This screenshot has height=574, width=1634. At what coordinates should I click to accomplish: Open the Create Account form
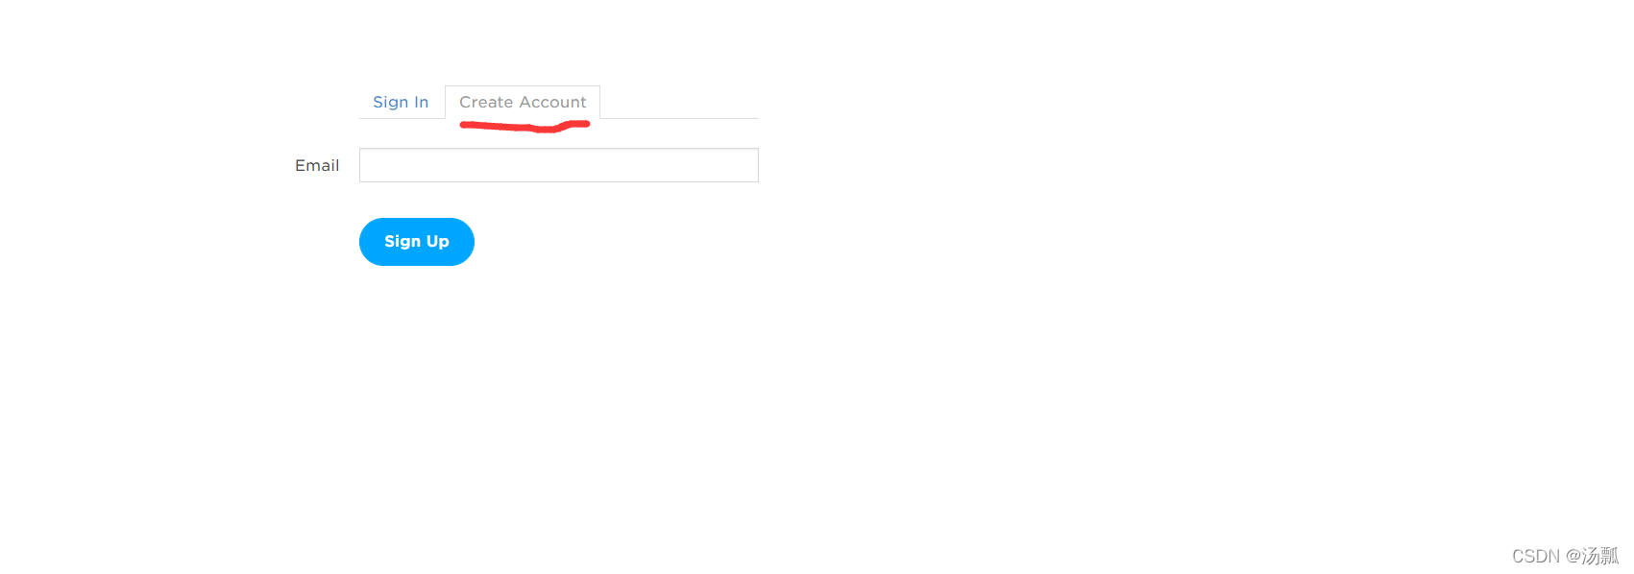point(523,102)
